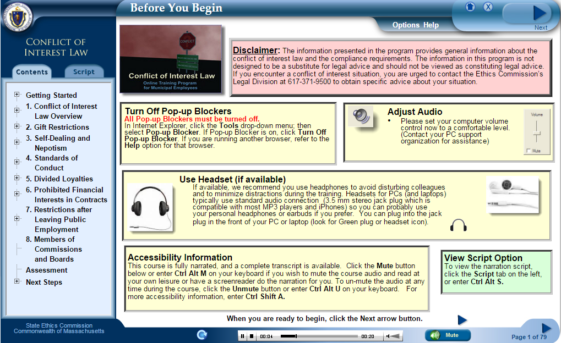Switch to the Script tab
The image size is (561, 343).
coord(84,72)
